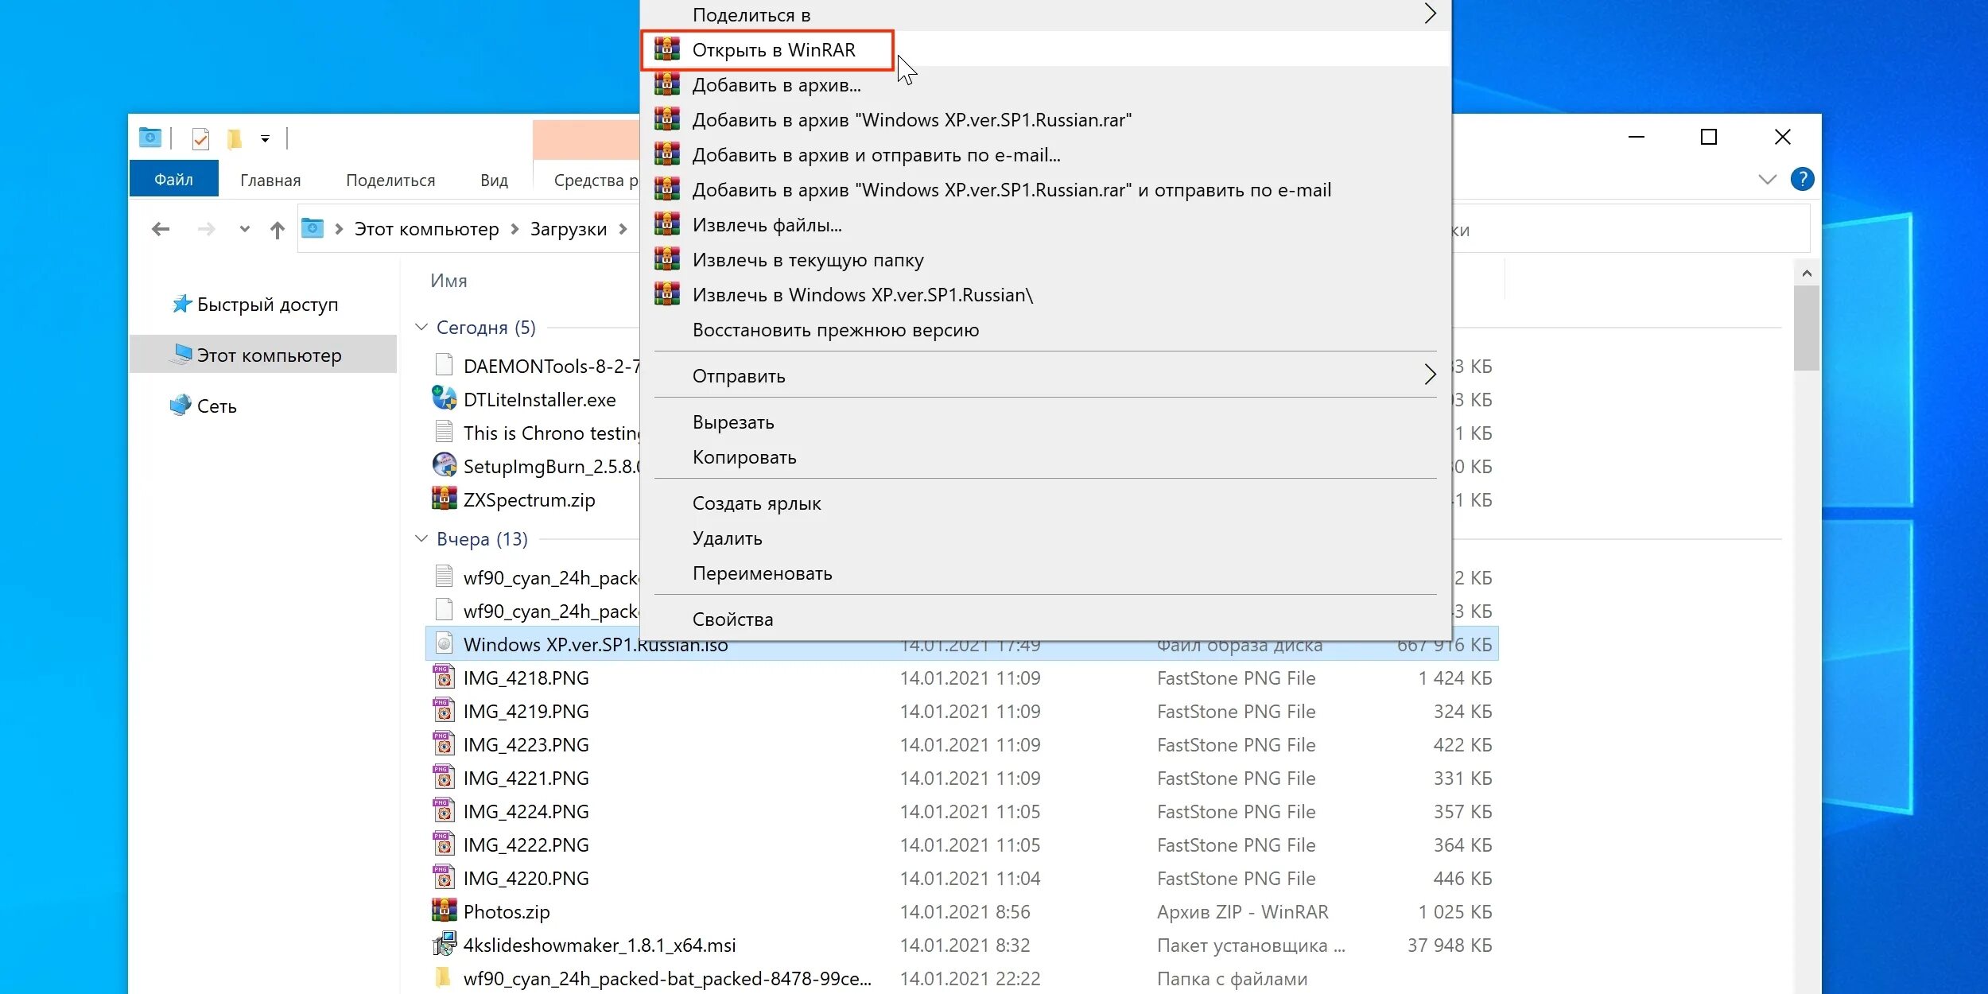Screen dimensions: 1988x994
Task: Switch to the 'Поделиться' ribbon tab
Action: pyautogui.click(x=390, y=181)
